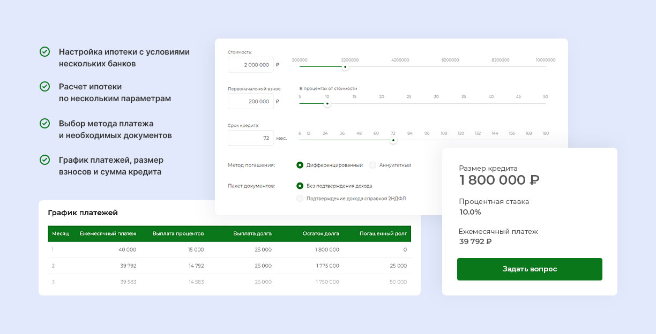Screen dimensions: 656x334
Task: Click the checkmark icon next to "График платежей, размер"
Action: click(x=45, y=160)
